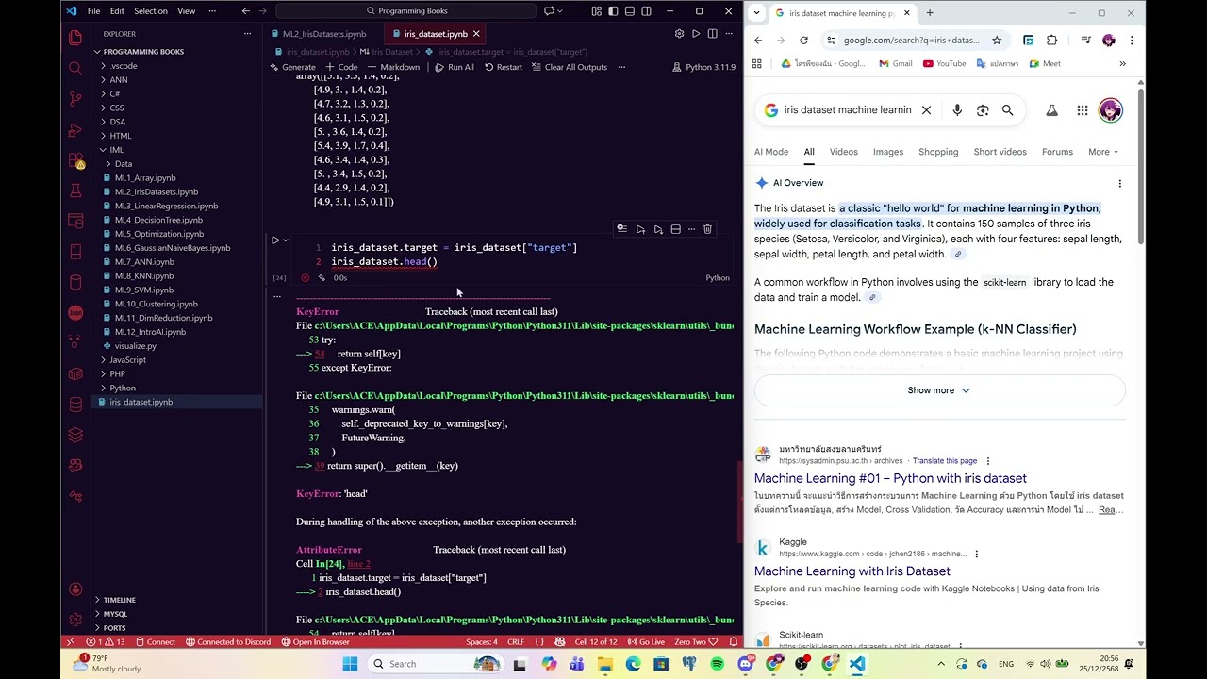Click the Copilot chat icon in the title bar
The height and width of the screenshot is (679, 1207).
[550, 11]
